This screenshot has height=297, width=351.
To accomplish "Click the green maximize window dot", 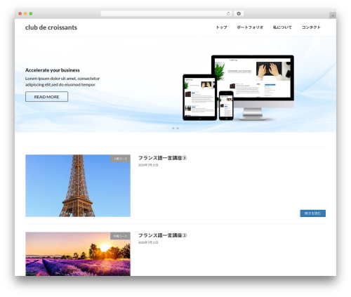I will click(31, 14).
